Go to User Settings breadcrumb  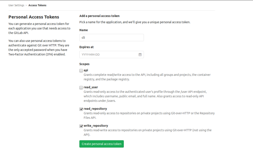(16, 5)
